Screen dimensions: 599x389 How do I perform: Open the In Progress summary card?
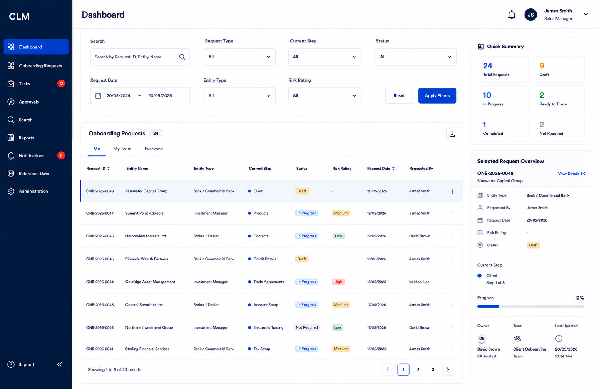pyautogui.click(x=503, y=99)
